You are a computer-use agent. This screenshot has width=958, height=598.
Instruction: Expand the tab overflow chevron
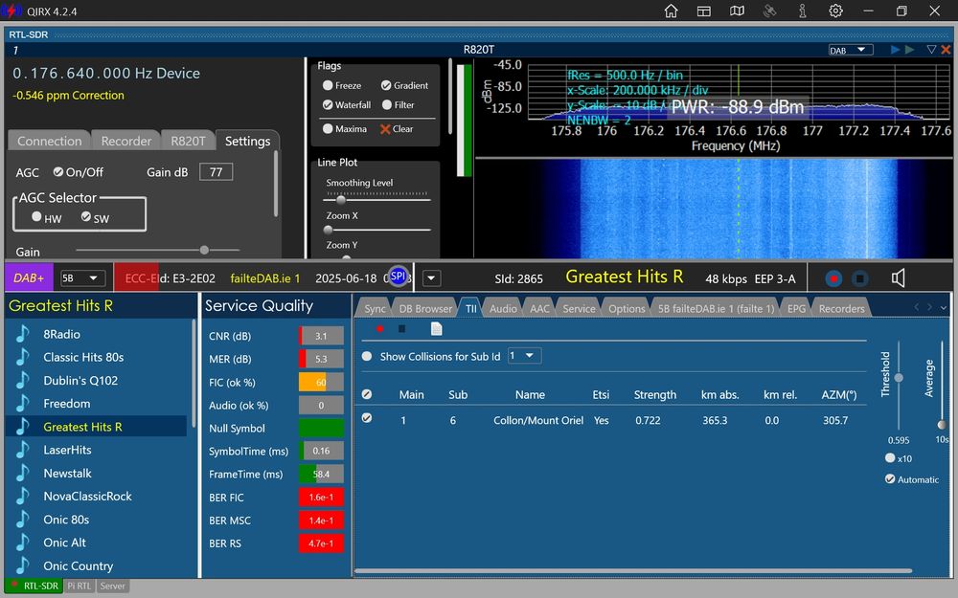coord(945,308)
